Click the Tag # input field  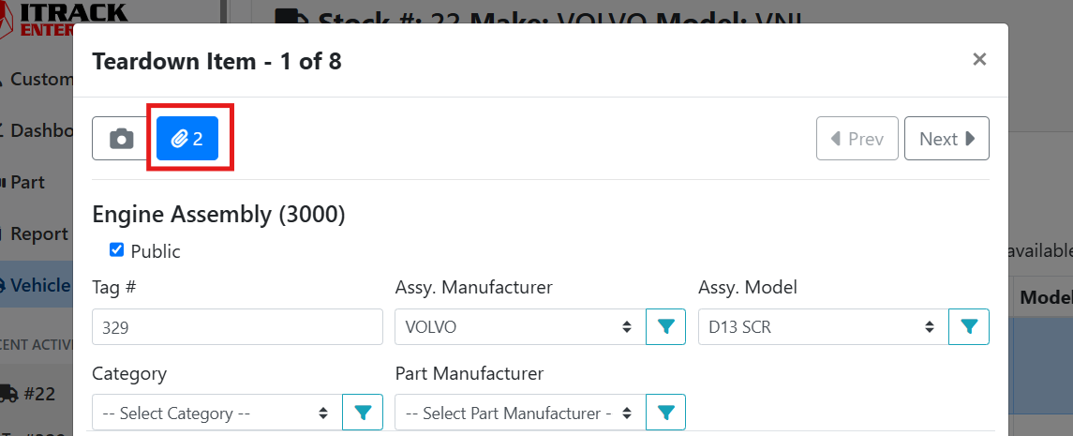coord(237,327)
